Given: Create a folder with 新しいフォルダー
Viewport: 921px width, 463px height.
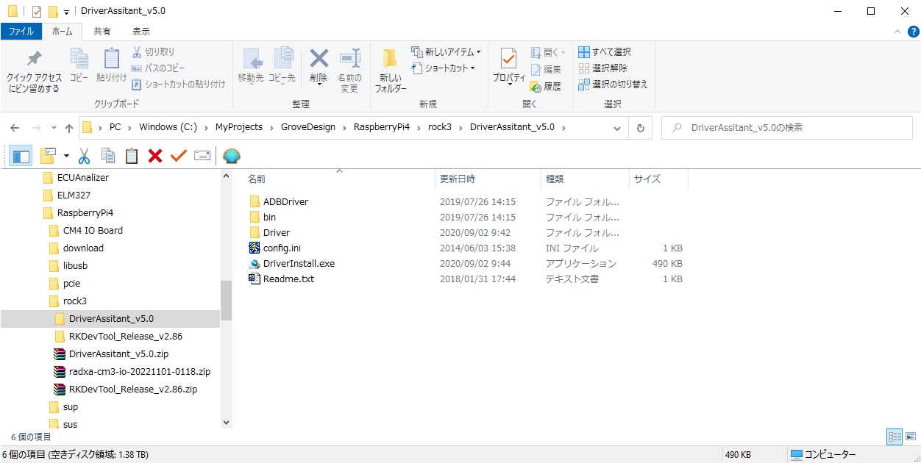Looking at the screenshot, I should click(391, 71).
